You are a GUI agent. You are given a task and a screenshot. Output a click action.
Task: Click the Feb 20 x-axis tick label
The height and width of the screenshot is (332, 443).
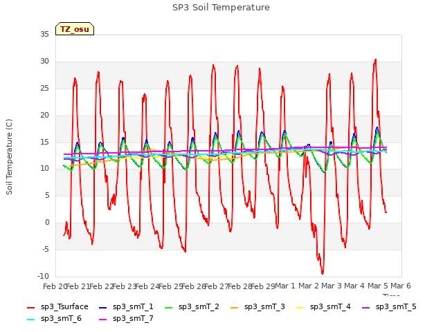(x=54, y=286)
